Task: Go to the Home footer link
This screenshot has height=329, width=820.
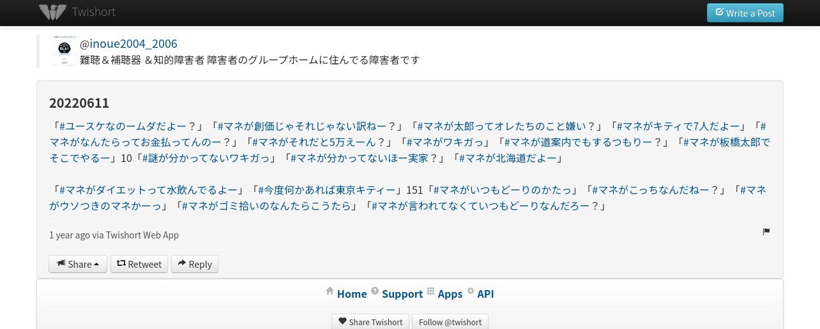Action: coord(352,294)
